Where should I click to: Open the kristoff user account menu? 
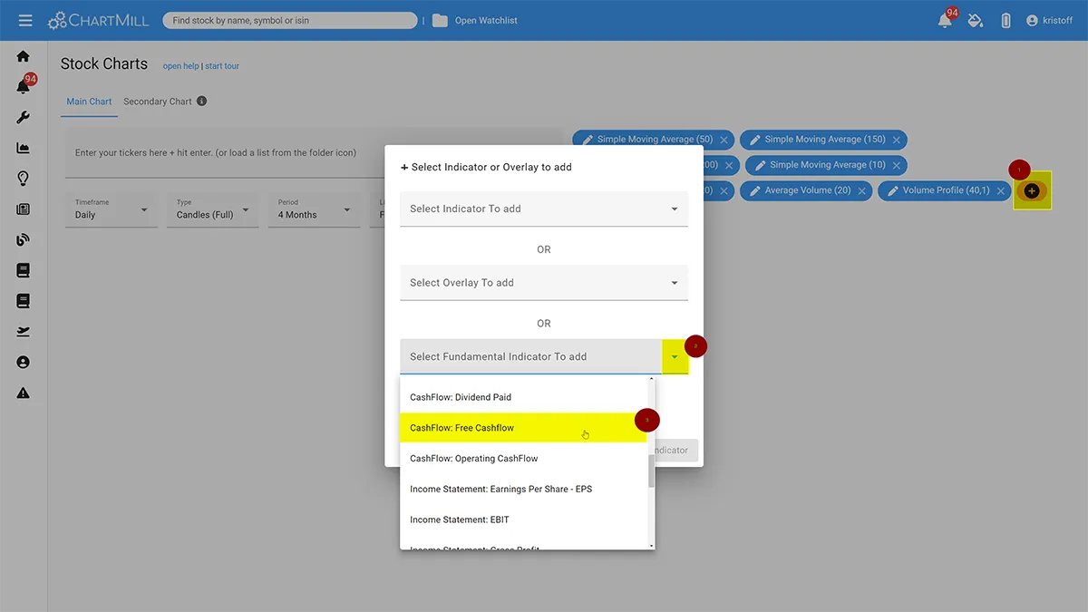(1049, 20)
